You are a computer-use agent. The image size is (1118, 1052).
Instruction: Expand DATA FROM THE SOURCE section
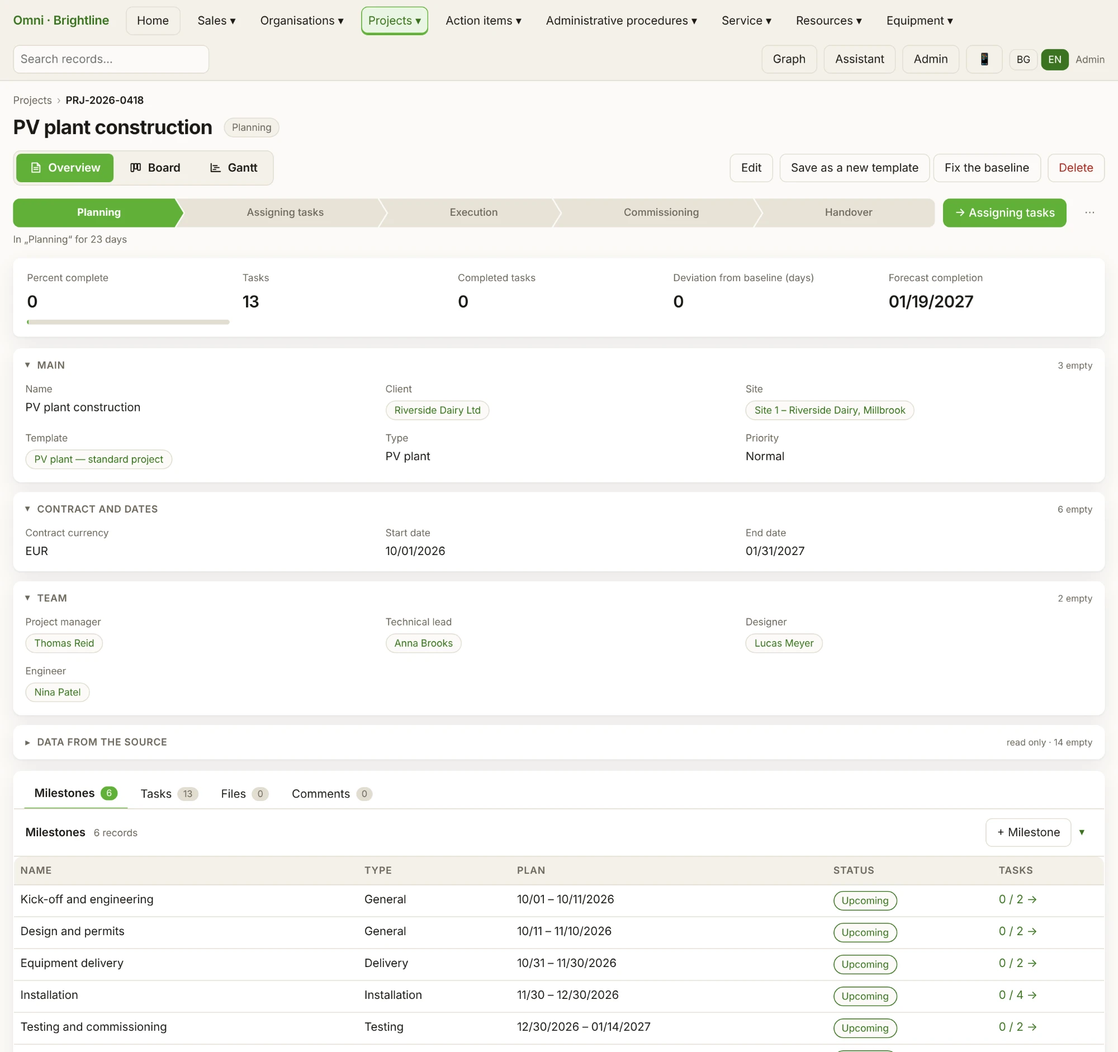[x=96, y=742]
